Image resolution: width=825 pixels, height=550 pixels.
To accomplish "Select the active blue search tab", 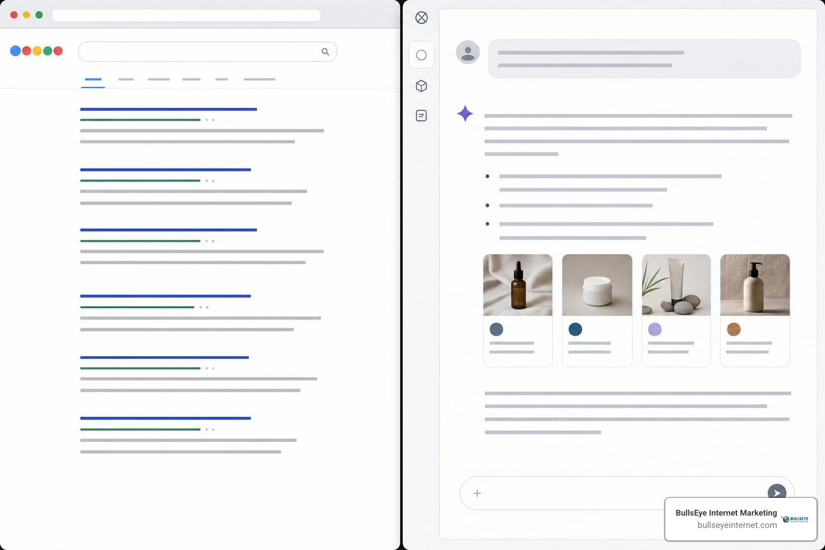I will click(x=93, y=79).
